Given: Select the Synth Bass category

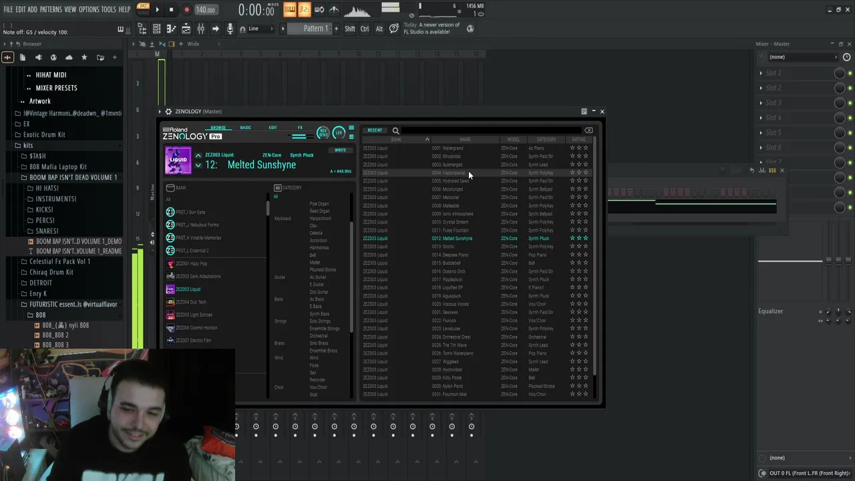Looking at the screenshot, I should [319, 314].
